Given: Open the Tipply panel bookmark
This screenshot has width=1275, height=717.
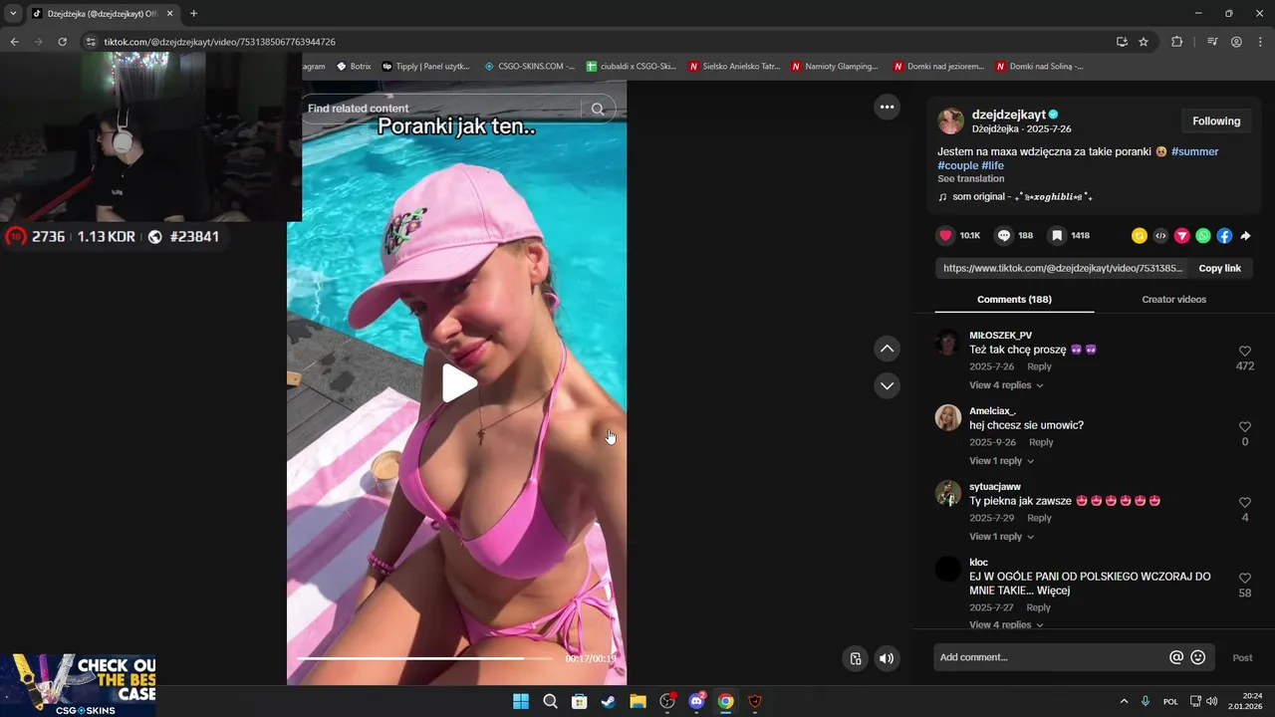Looking at the screenshot, I should click(x=425, y=67).
